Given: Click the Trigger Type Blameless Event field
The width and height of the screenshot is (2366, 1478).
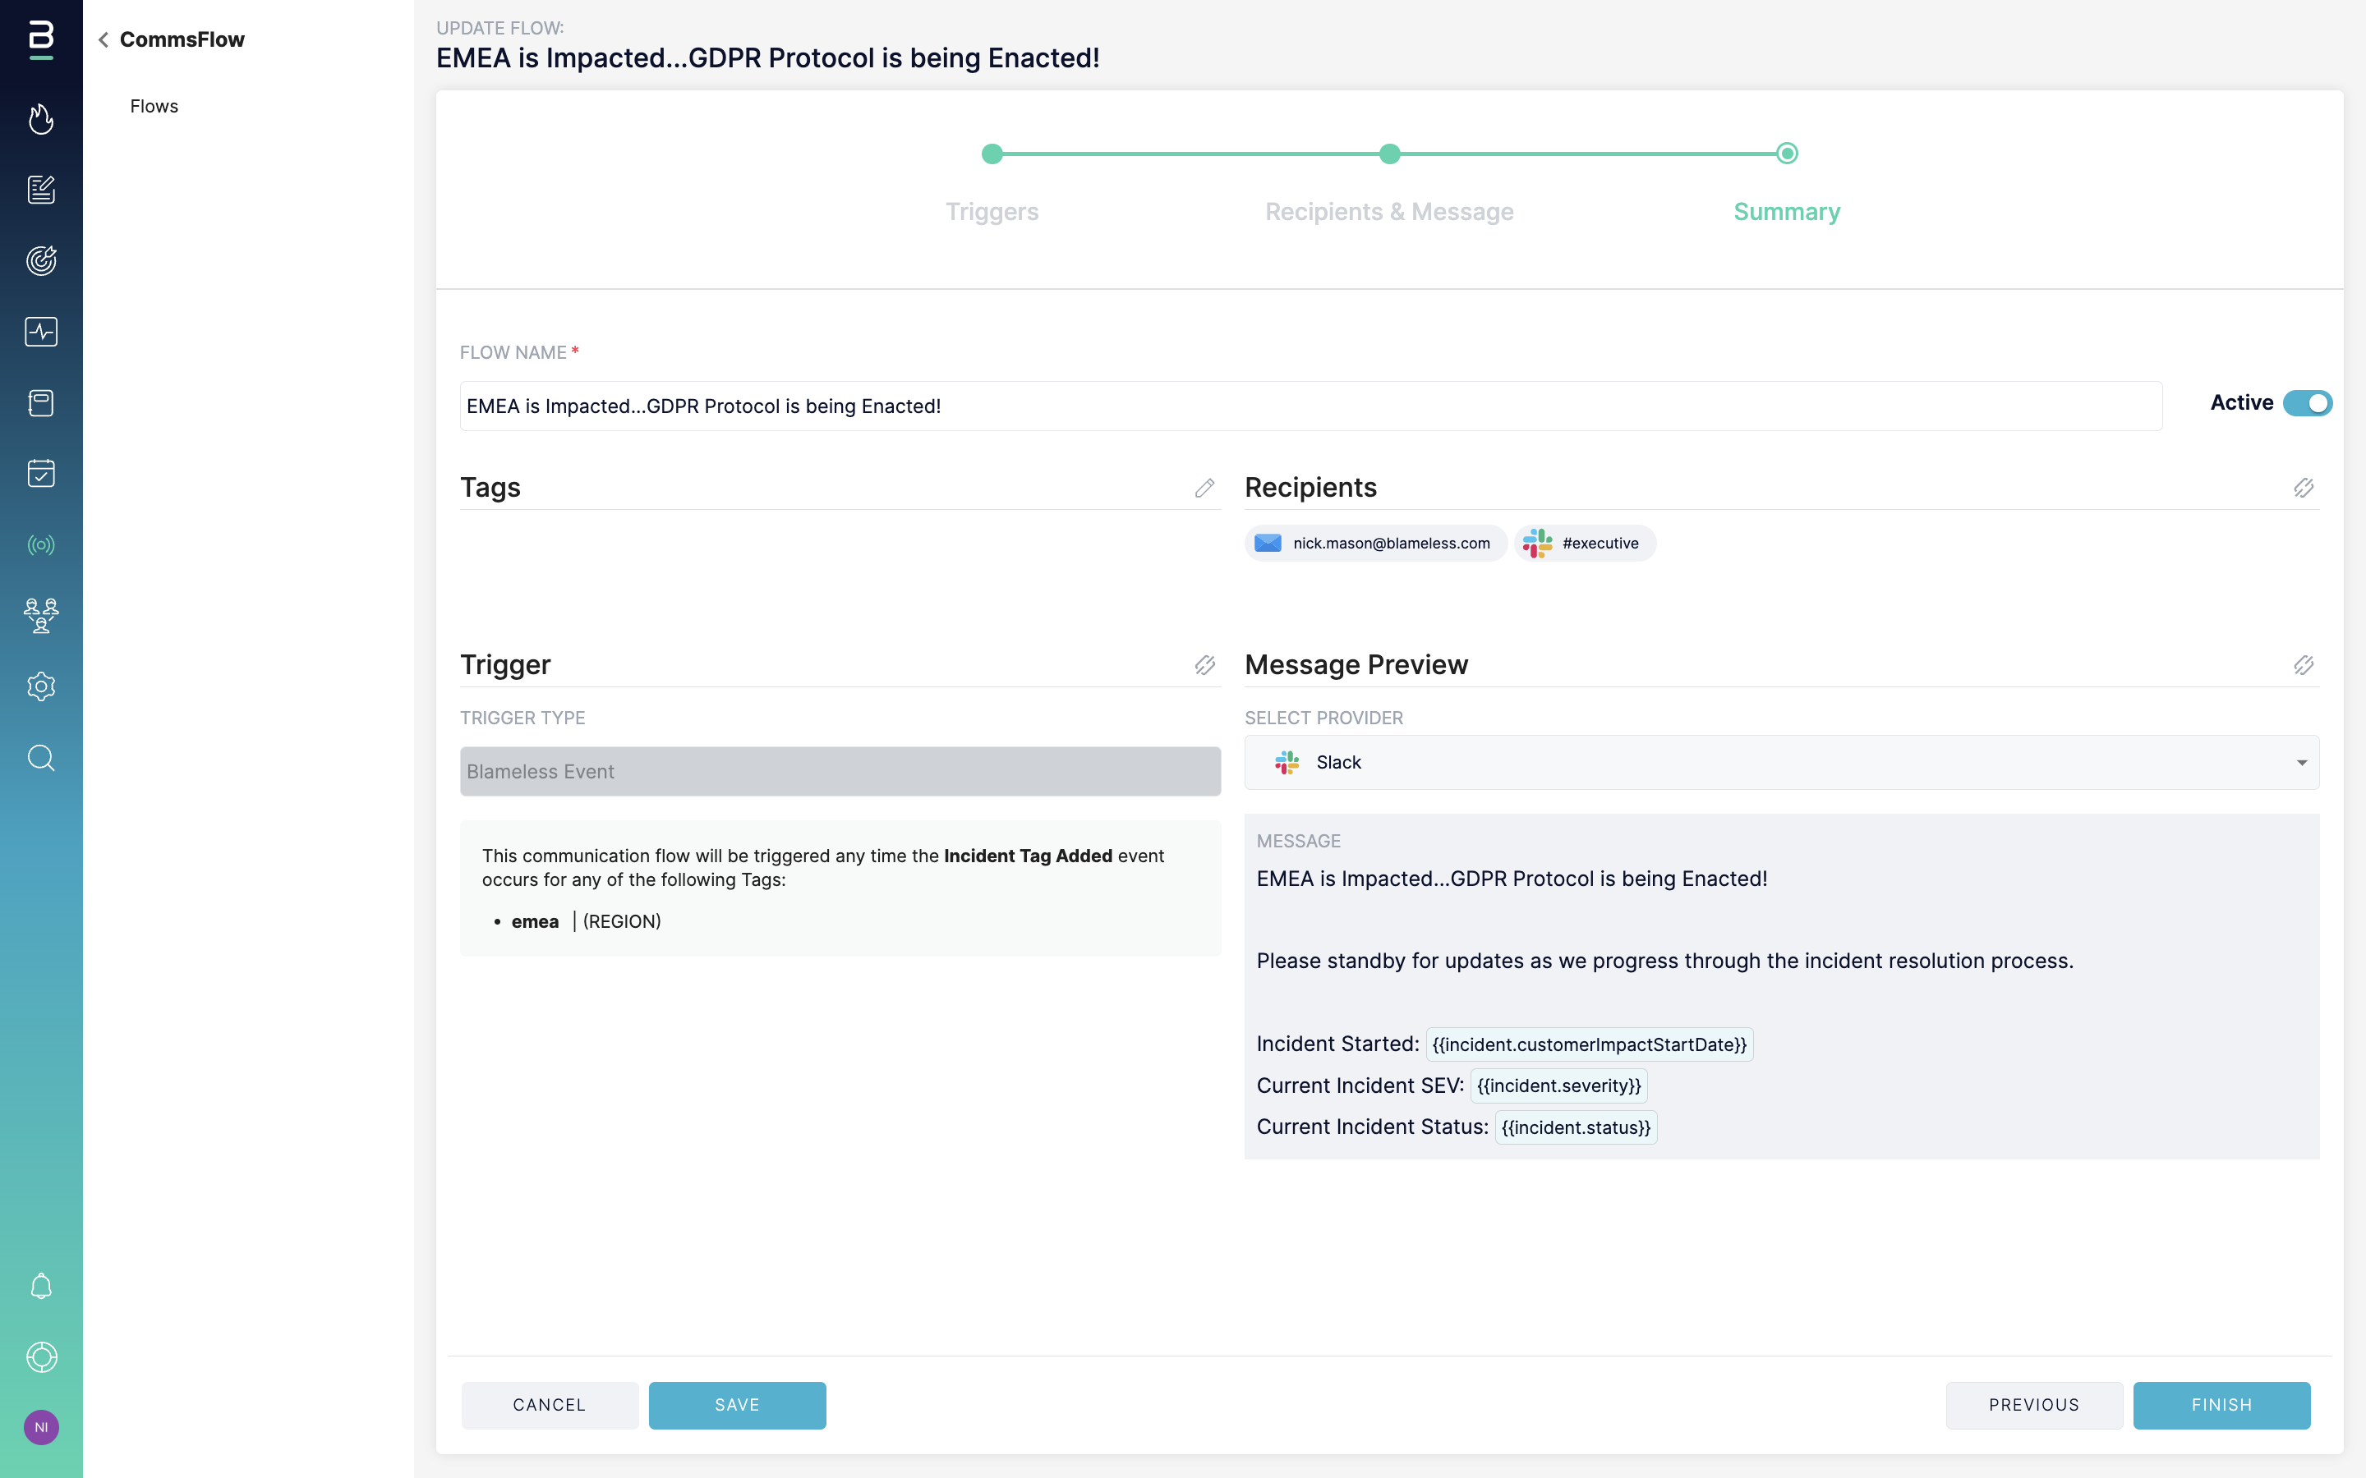Looking at the screenshot, I should [x=840, y=771].
